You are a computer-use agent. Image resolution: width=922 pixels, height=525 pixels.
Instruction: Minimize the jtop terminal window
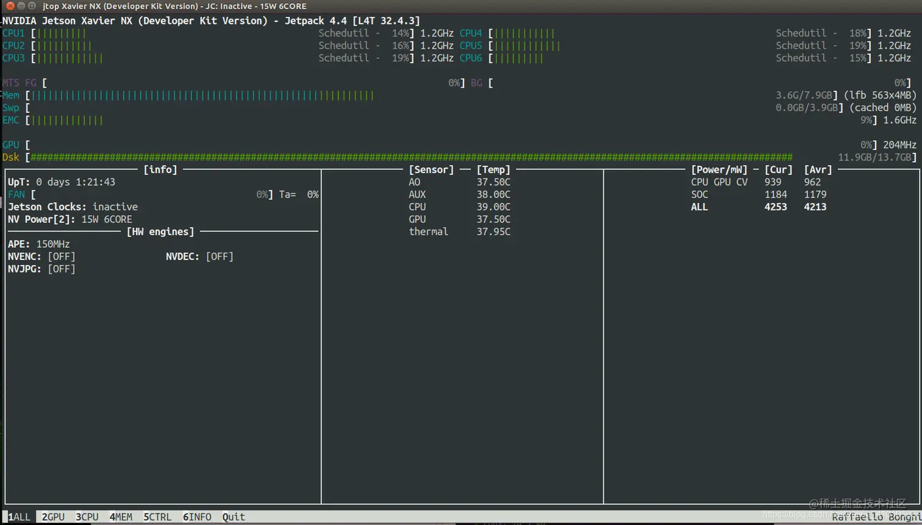pyautogui.click(x=21, y=5)
